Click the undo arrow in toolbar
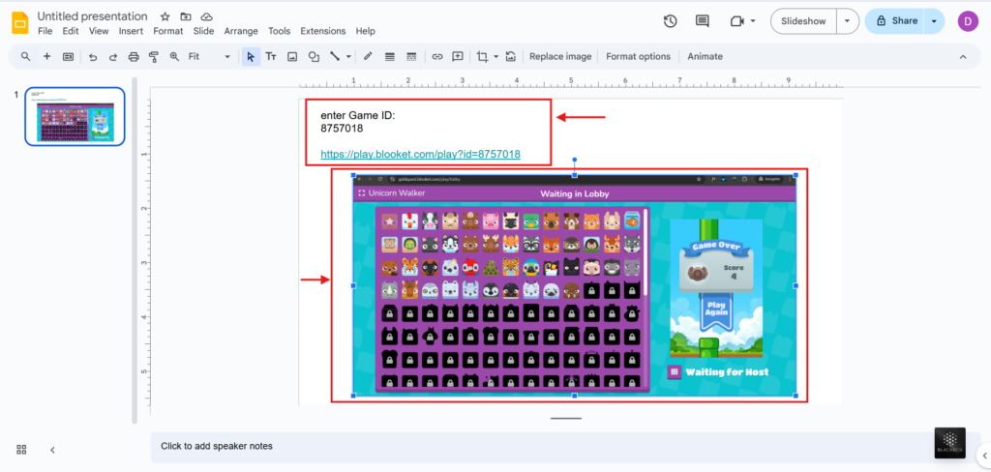 [x=93, y=57]
